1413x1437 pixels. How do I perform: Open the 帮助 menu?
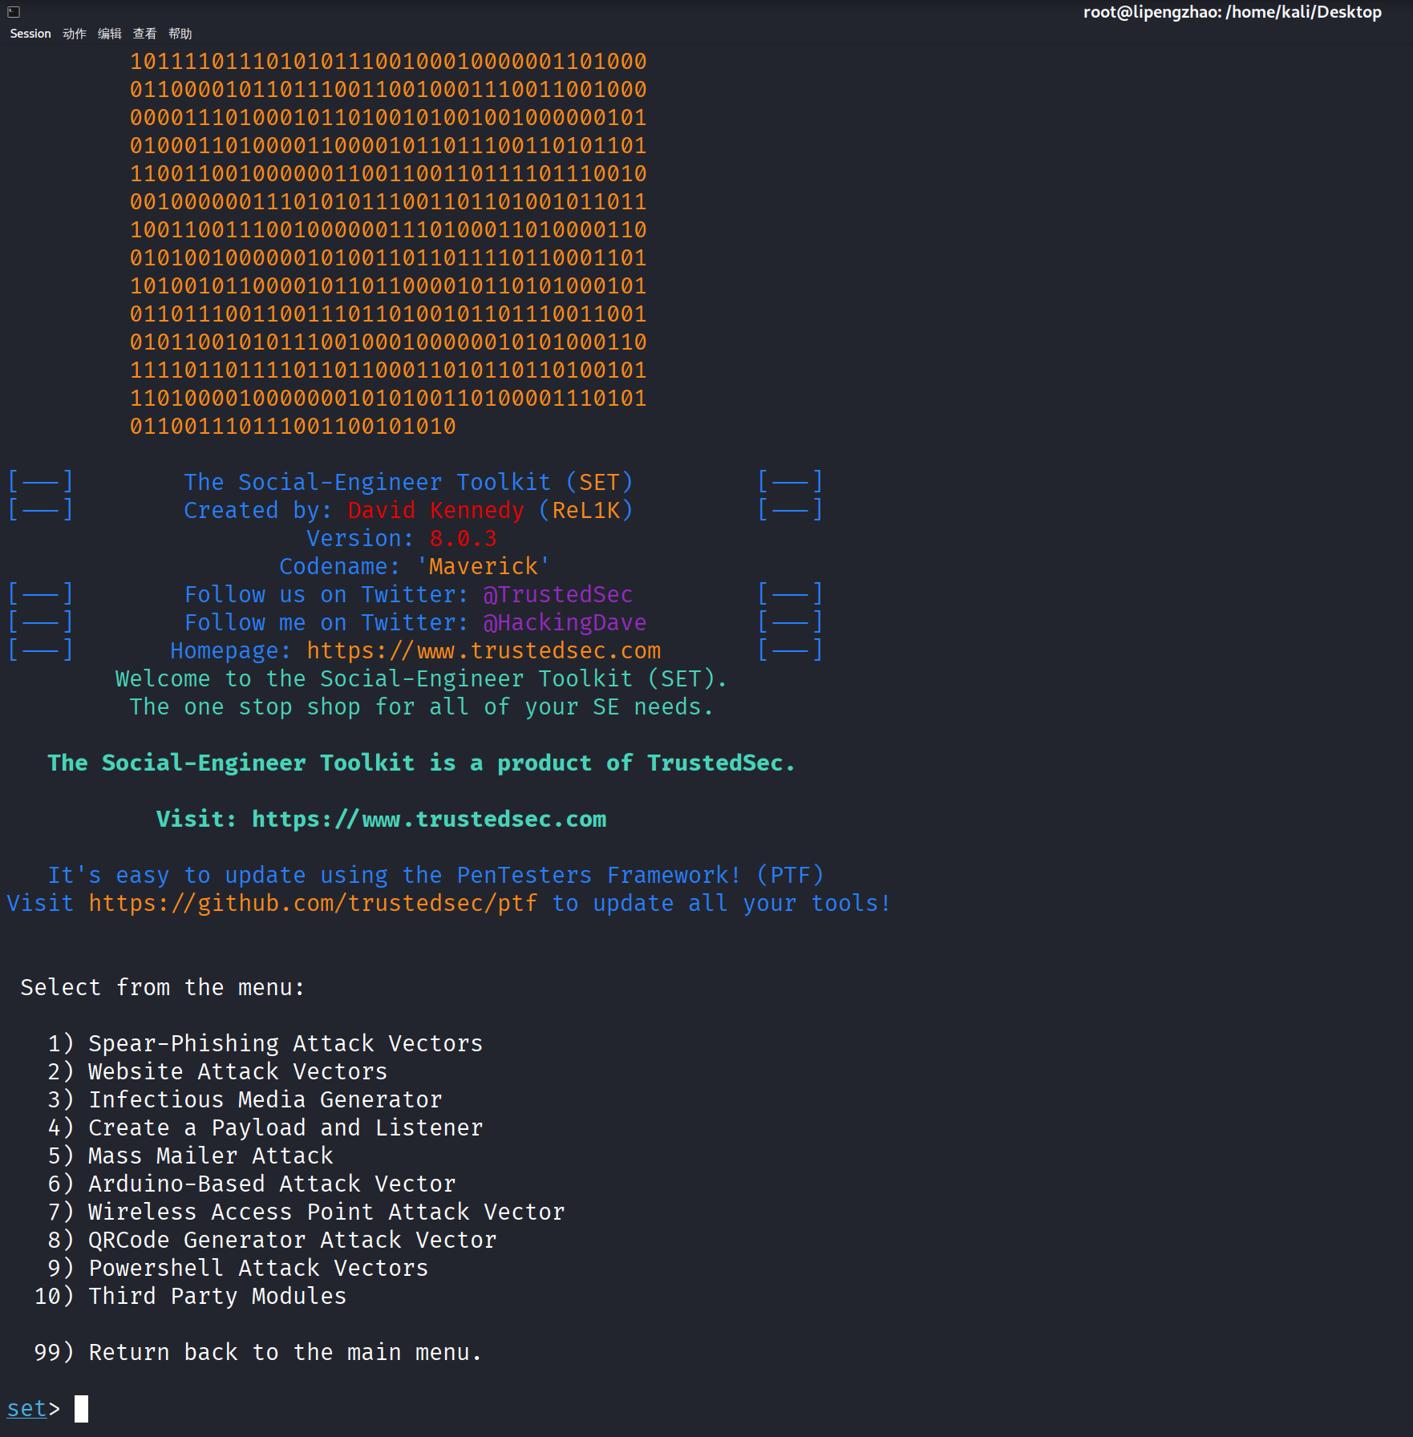click(x=180, y=34)
